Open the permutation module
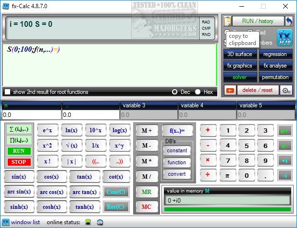 click(275, 77)
